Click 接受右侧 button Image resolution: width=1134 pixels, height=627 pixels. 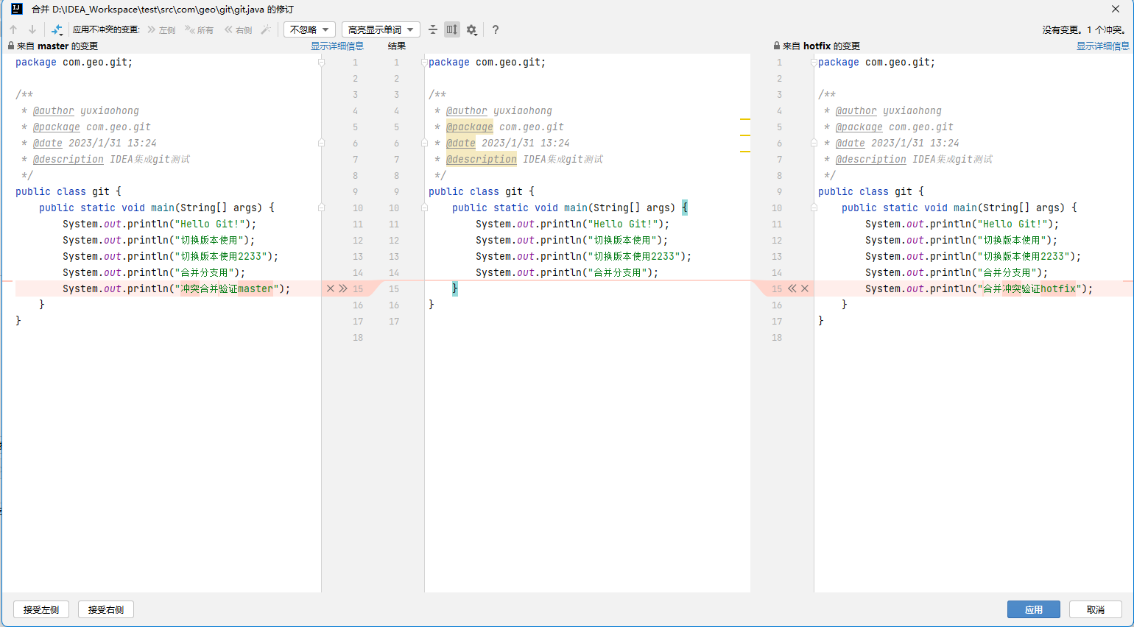point(106,609)
